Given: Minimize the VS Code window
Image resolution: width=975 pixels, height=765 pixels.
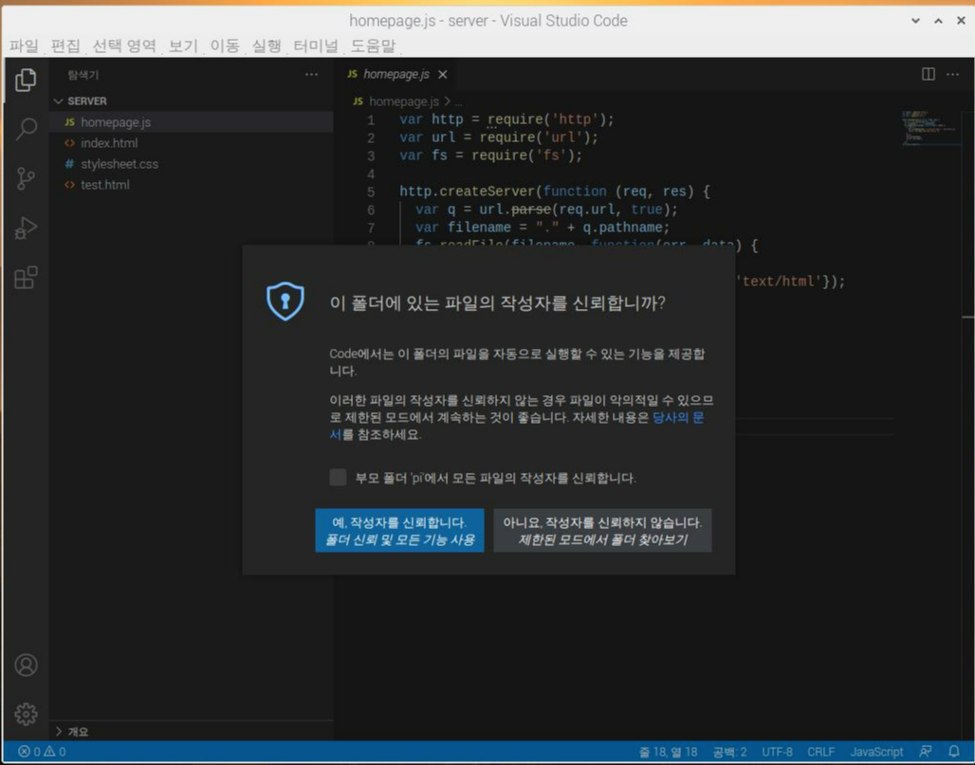Looking at the screenshot, I should pyautogui.click(x=915, y=21).
